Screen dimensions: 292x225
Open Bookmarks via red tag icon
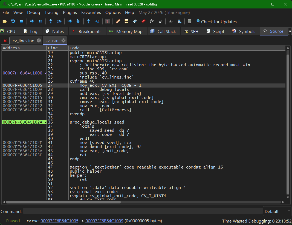(143, 21)
